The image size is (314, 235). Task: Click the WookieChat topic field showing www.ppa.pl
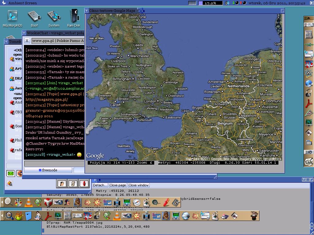click(x=58, y=41)
